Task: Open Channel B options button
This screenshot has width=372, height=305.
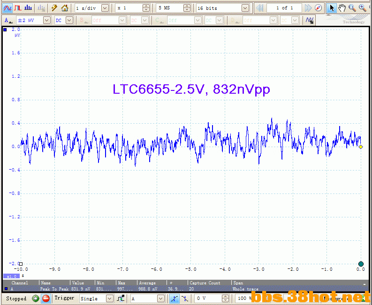Action: [x=84, y=21]
